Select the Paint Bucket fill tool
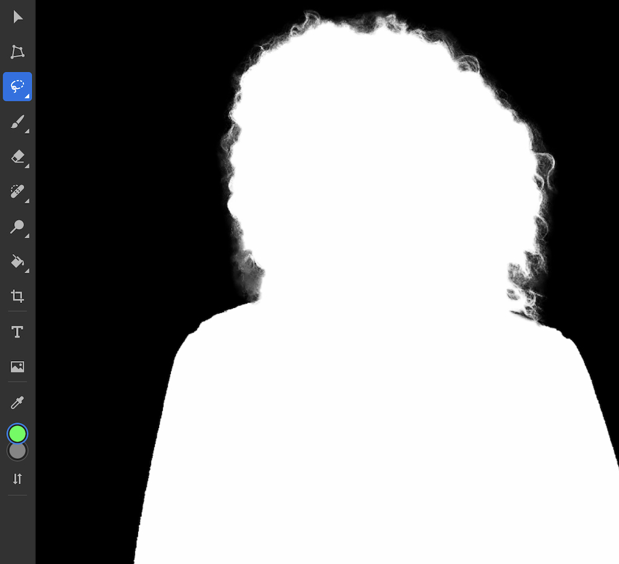619x564 pixels. (17, 261)
